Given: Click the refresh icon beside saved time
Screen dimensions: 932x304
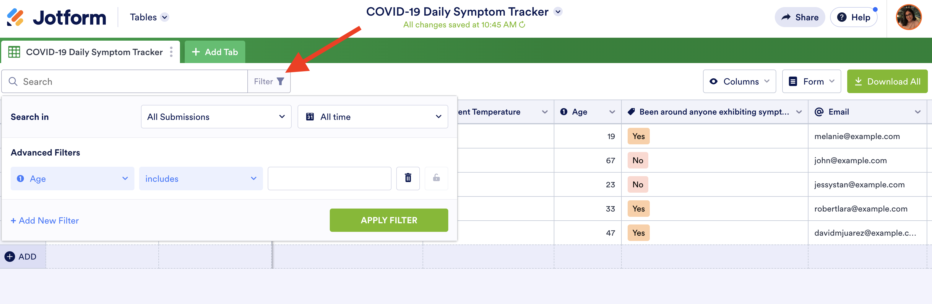Looking at the screenshot, I should (x=522, y=24).
